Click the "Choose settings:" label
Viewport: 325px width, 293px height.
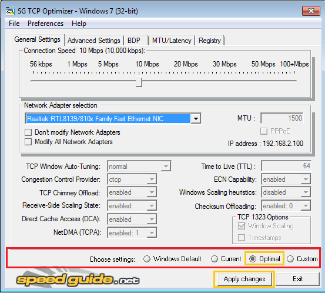[x=112, y=259]
